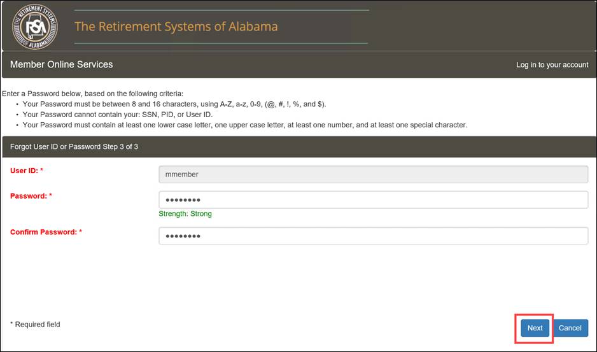Click the 8 to 16 characters password rule

coord(174,104)
